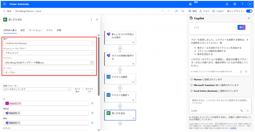Screen dimensions: 255x132
Task: Click the redo arrow in toolbar
Action: tap(169, 11)
